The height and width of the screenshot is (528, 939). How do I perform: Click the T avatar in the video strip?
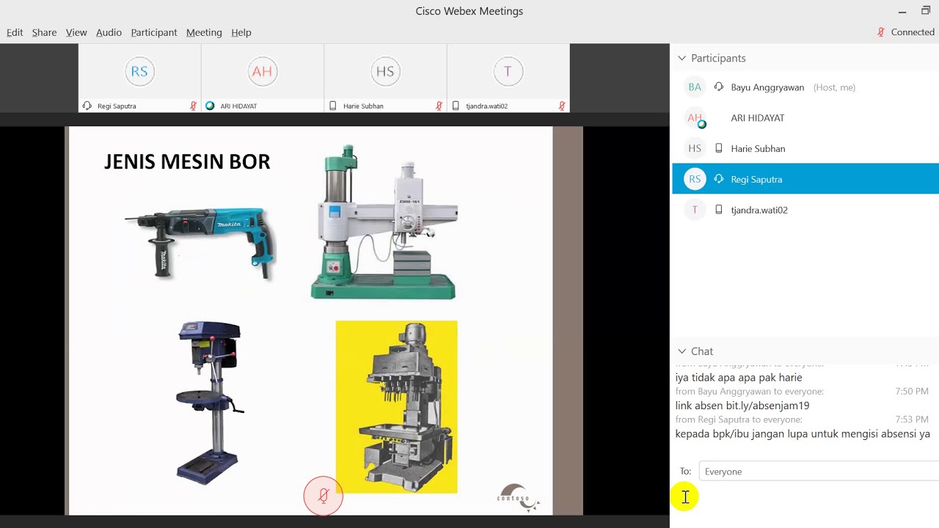pyautogui.click(x=508, y=71)
